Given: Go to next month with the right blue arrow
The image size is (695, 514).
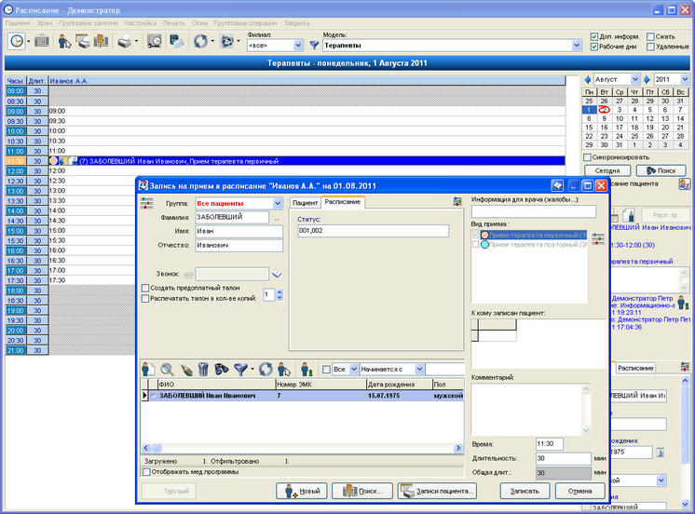Looking at the screenshot, I should pos(647,80).
